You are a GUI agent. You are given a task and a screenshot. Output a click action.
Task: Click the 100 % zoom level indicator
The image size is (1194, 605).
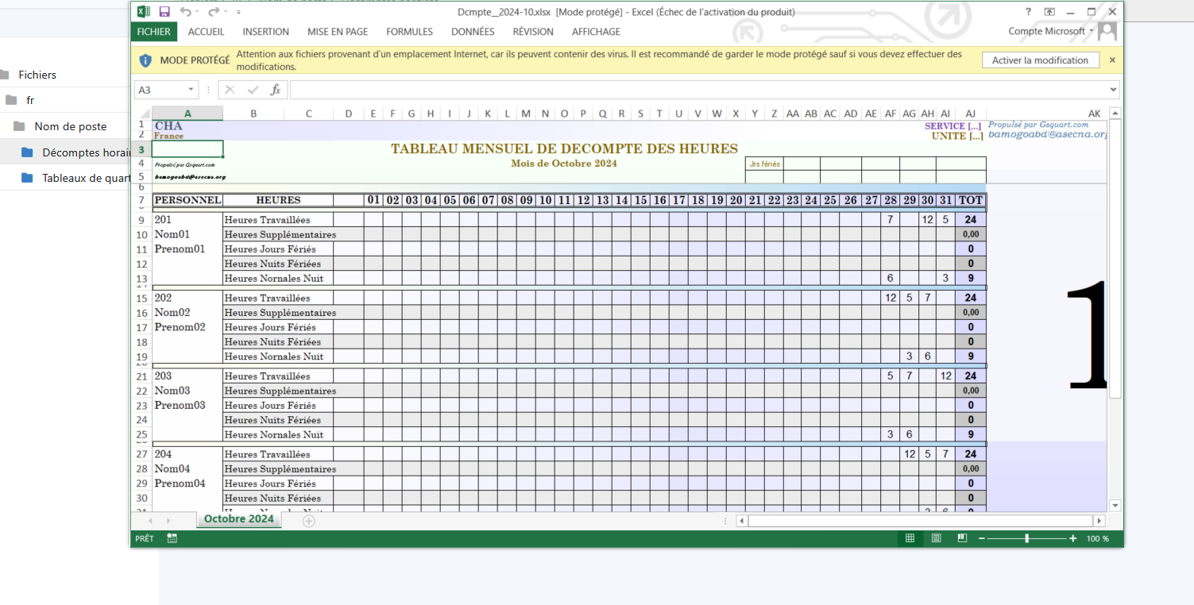1098,538
